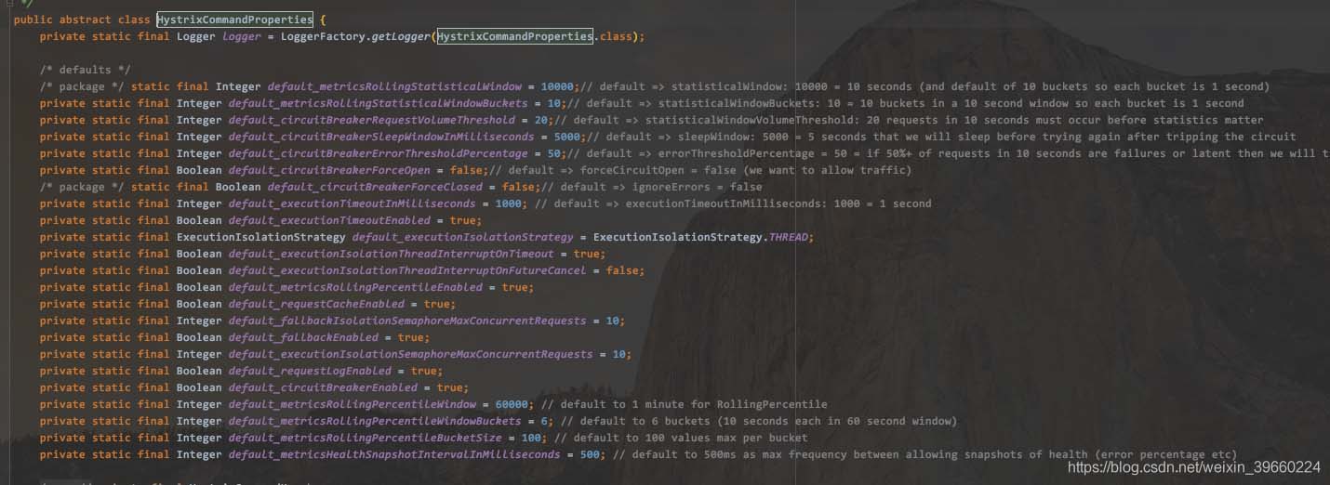Click default_fallbackEnabled field name
Image resolution: width=1330 pixels, height=485 pixels.
click(x=303, y=337)
